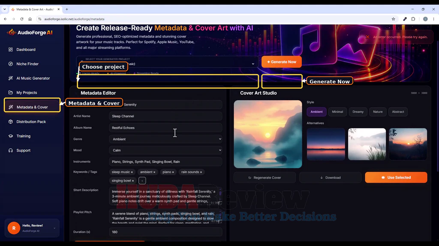Image resolution: width=439 pixels, height=246 pixels.
Task: Download the cover art
Action: tap(331, 177)
